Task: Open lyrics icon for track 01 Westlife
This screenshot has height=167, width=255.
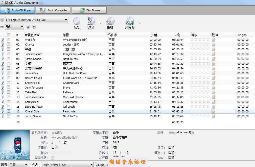Action: 214,40
